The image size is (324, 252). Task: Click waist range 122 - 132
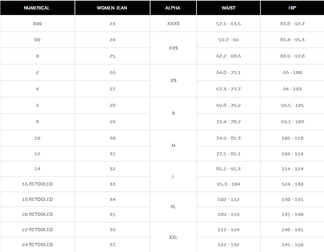click(228, 245)
